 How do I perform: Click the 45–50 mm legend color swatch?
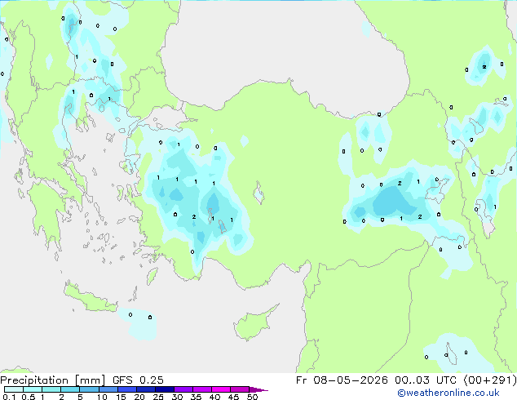point(240,389)
